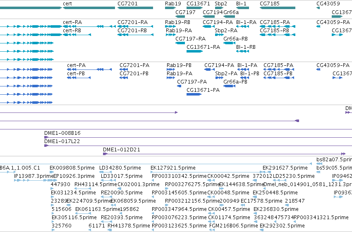Open the LD33017.5prime EST label
Screen dimensions: 352x232
pyautogui.click(x=122, y=176)
